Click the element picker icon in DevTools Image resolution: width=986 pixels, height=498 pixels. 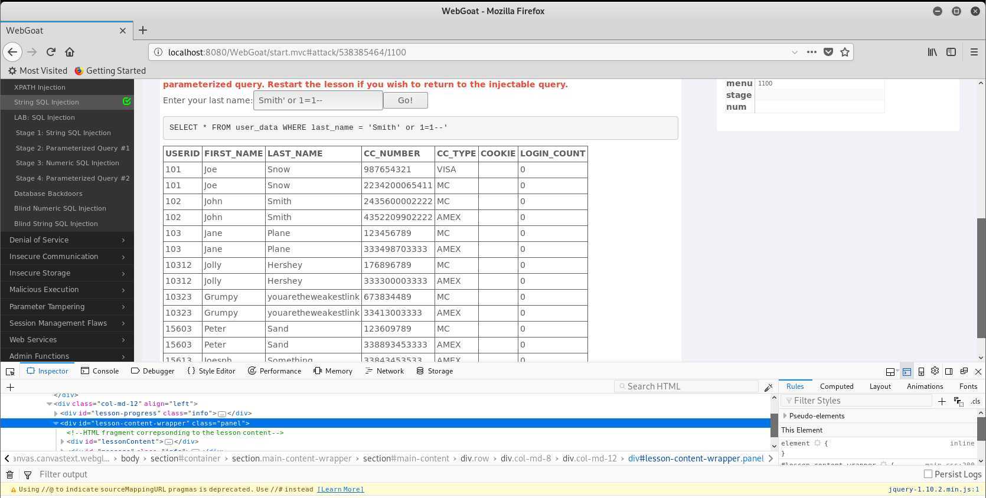point(10,371)
